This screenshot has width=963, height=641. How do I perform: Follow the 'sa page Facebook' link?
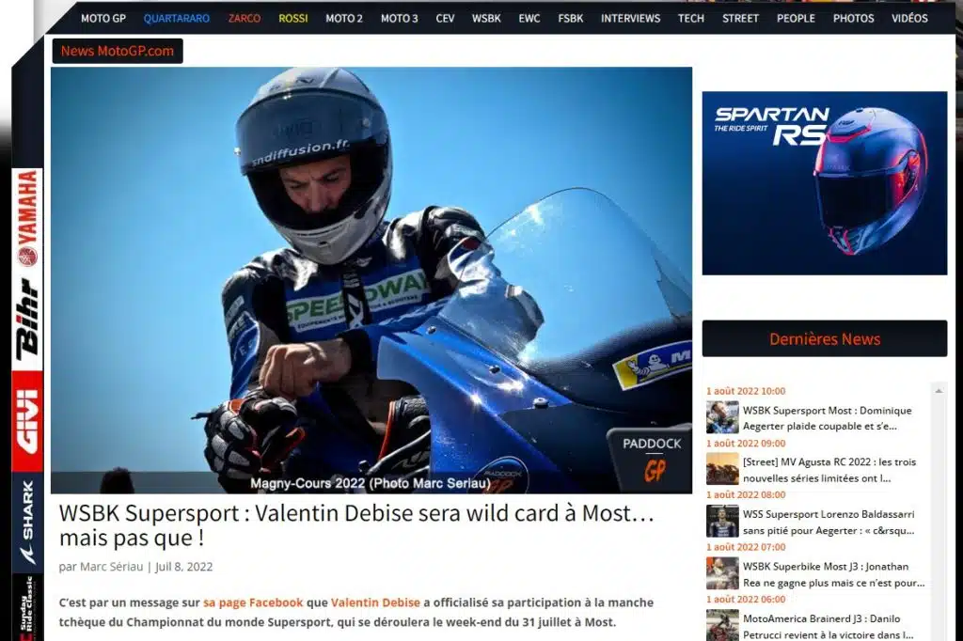coord(253,602)
